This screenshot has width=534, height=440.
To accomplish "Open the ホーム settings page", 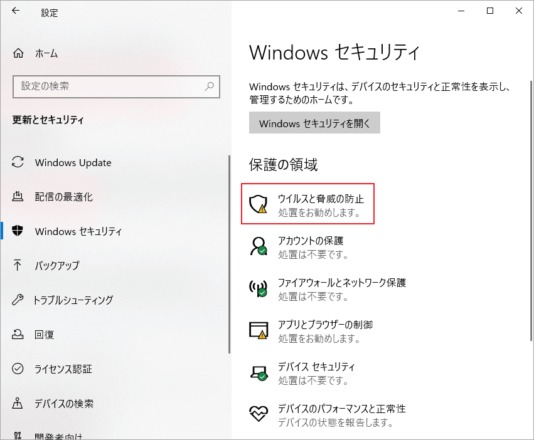I will tap(46, 53).
